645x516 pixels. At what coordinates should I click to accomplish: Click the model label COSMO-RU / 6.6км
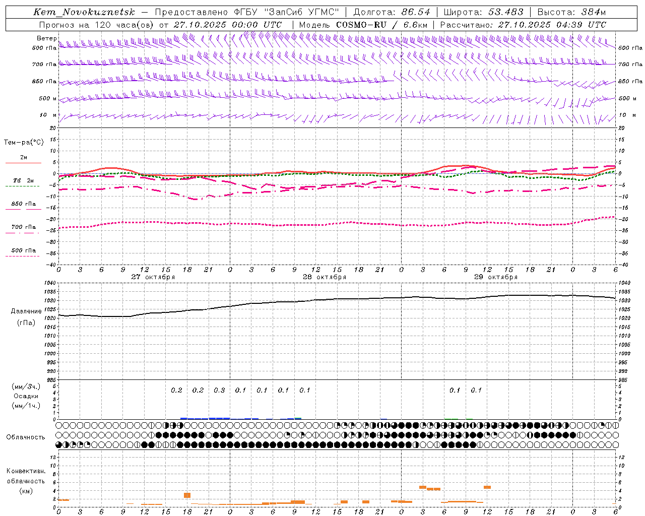[381, 24]
